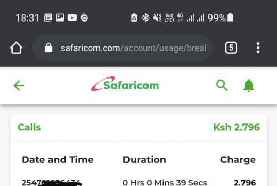Tap the YouTube notification icon

tap(72, 18)
